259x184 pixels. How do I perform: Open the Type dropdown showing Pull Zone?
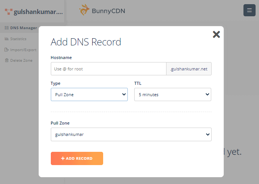pyautogui.click(x=89, y=95)
